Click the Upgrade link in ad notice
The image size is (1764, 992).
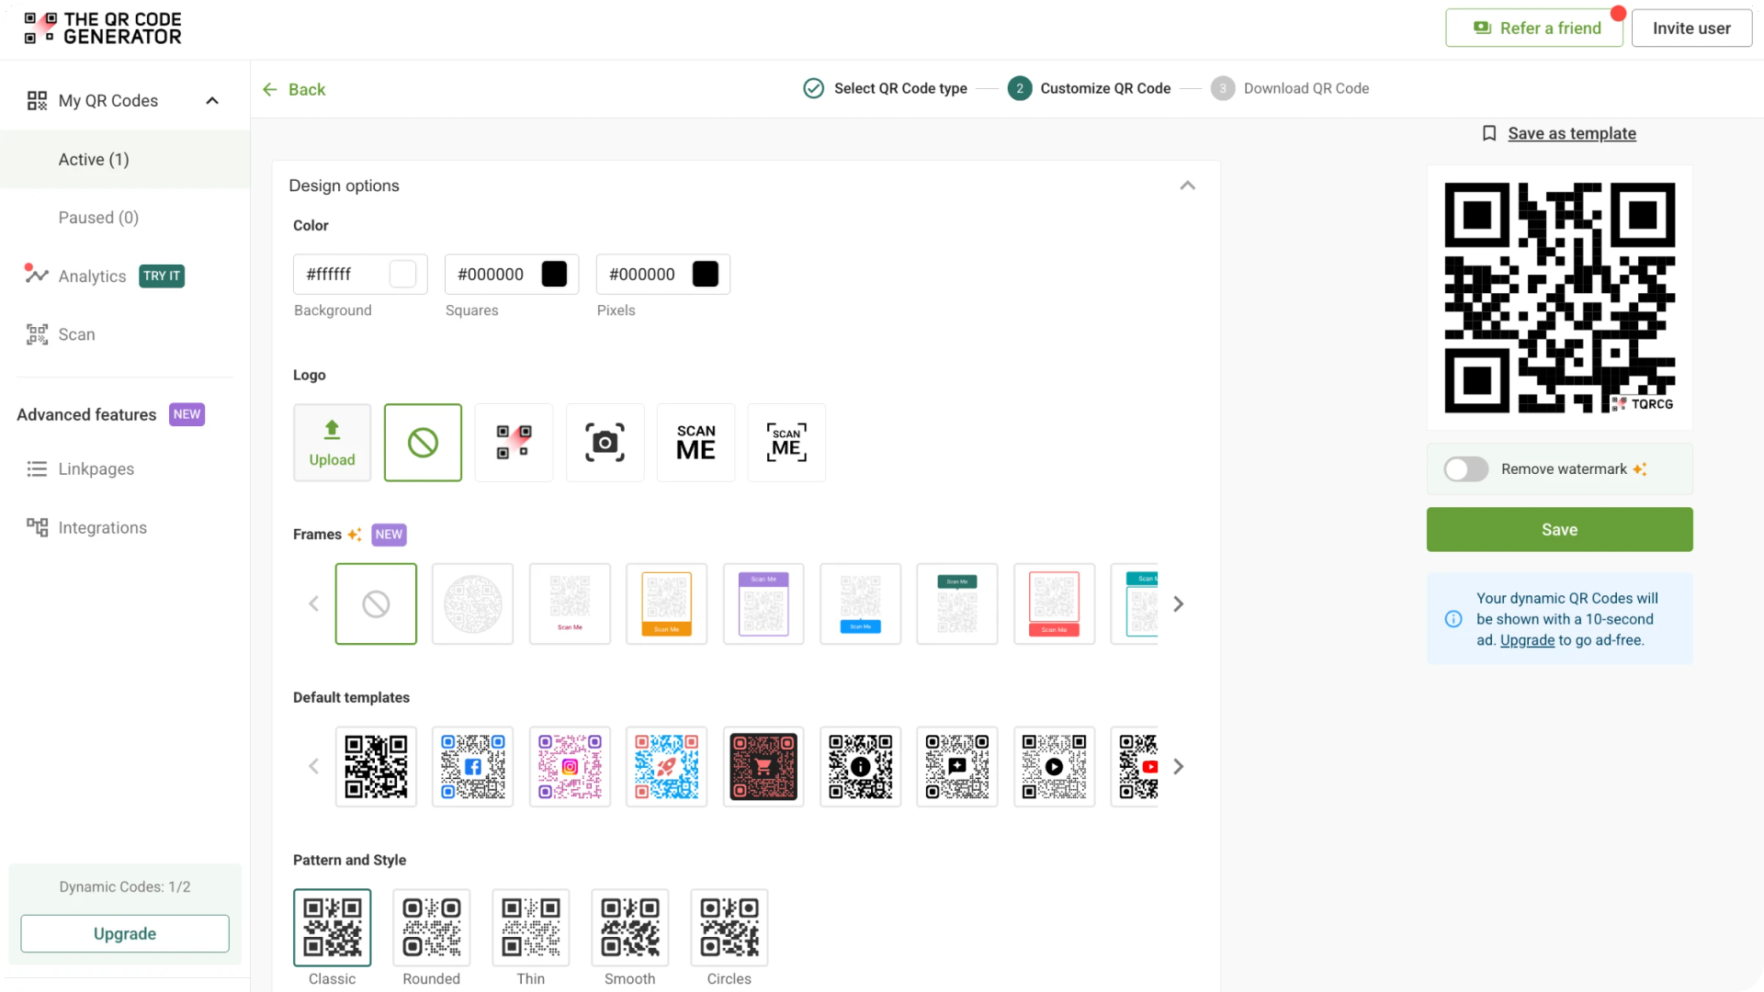1527,640
